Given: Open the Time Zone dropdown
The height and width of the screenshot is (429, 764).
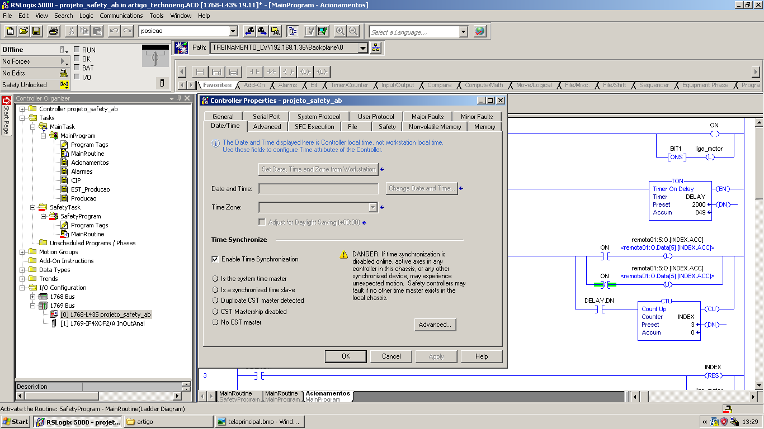Looking at the screenshot, I should pyautogui.click(x=373, y=207).
